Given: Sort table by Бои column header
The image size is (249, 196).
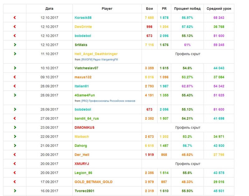Looking at the screenshot, I should (149, 9).
